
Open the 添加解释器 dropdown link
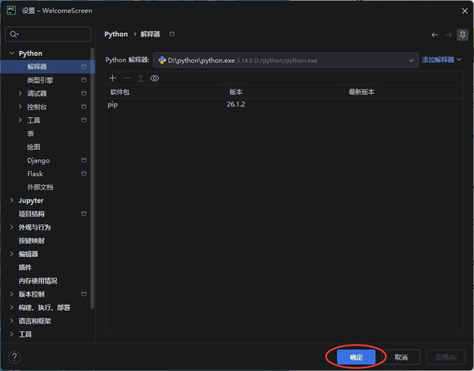[441, 60]
